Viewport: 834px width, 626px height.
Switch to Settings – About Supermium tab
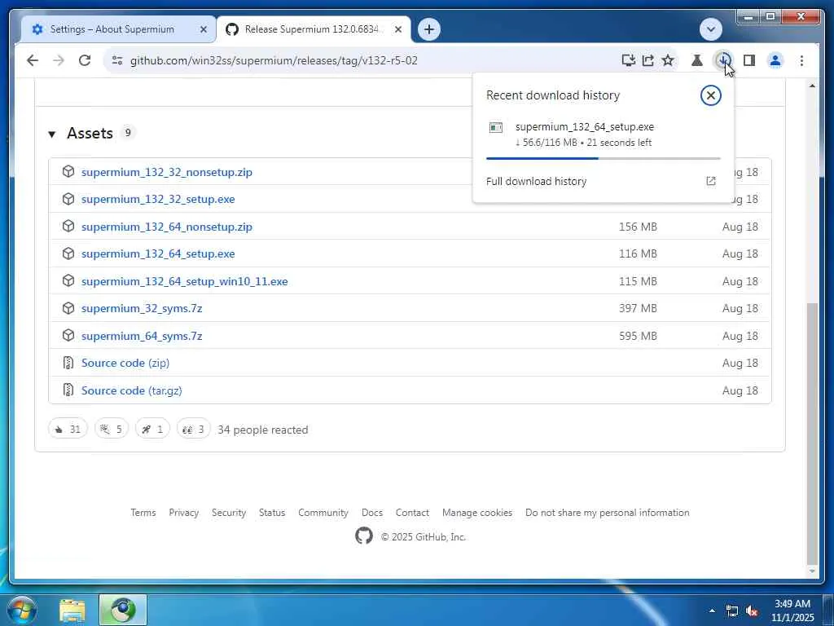(x=112, y=29)
